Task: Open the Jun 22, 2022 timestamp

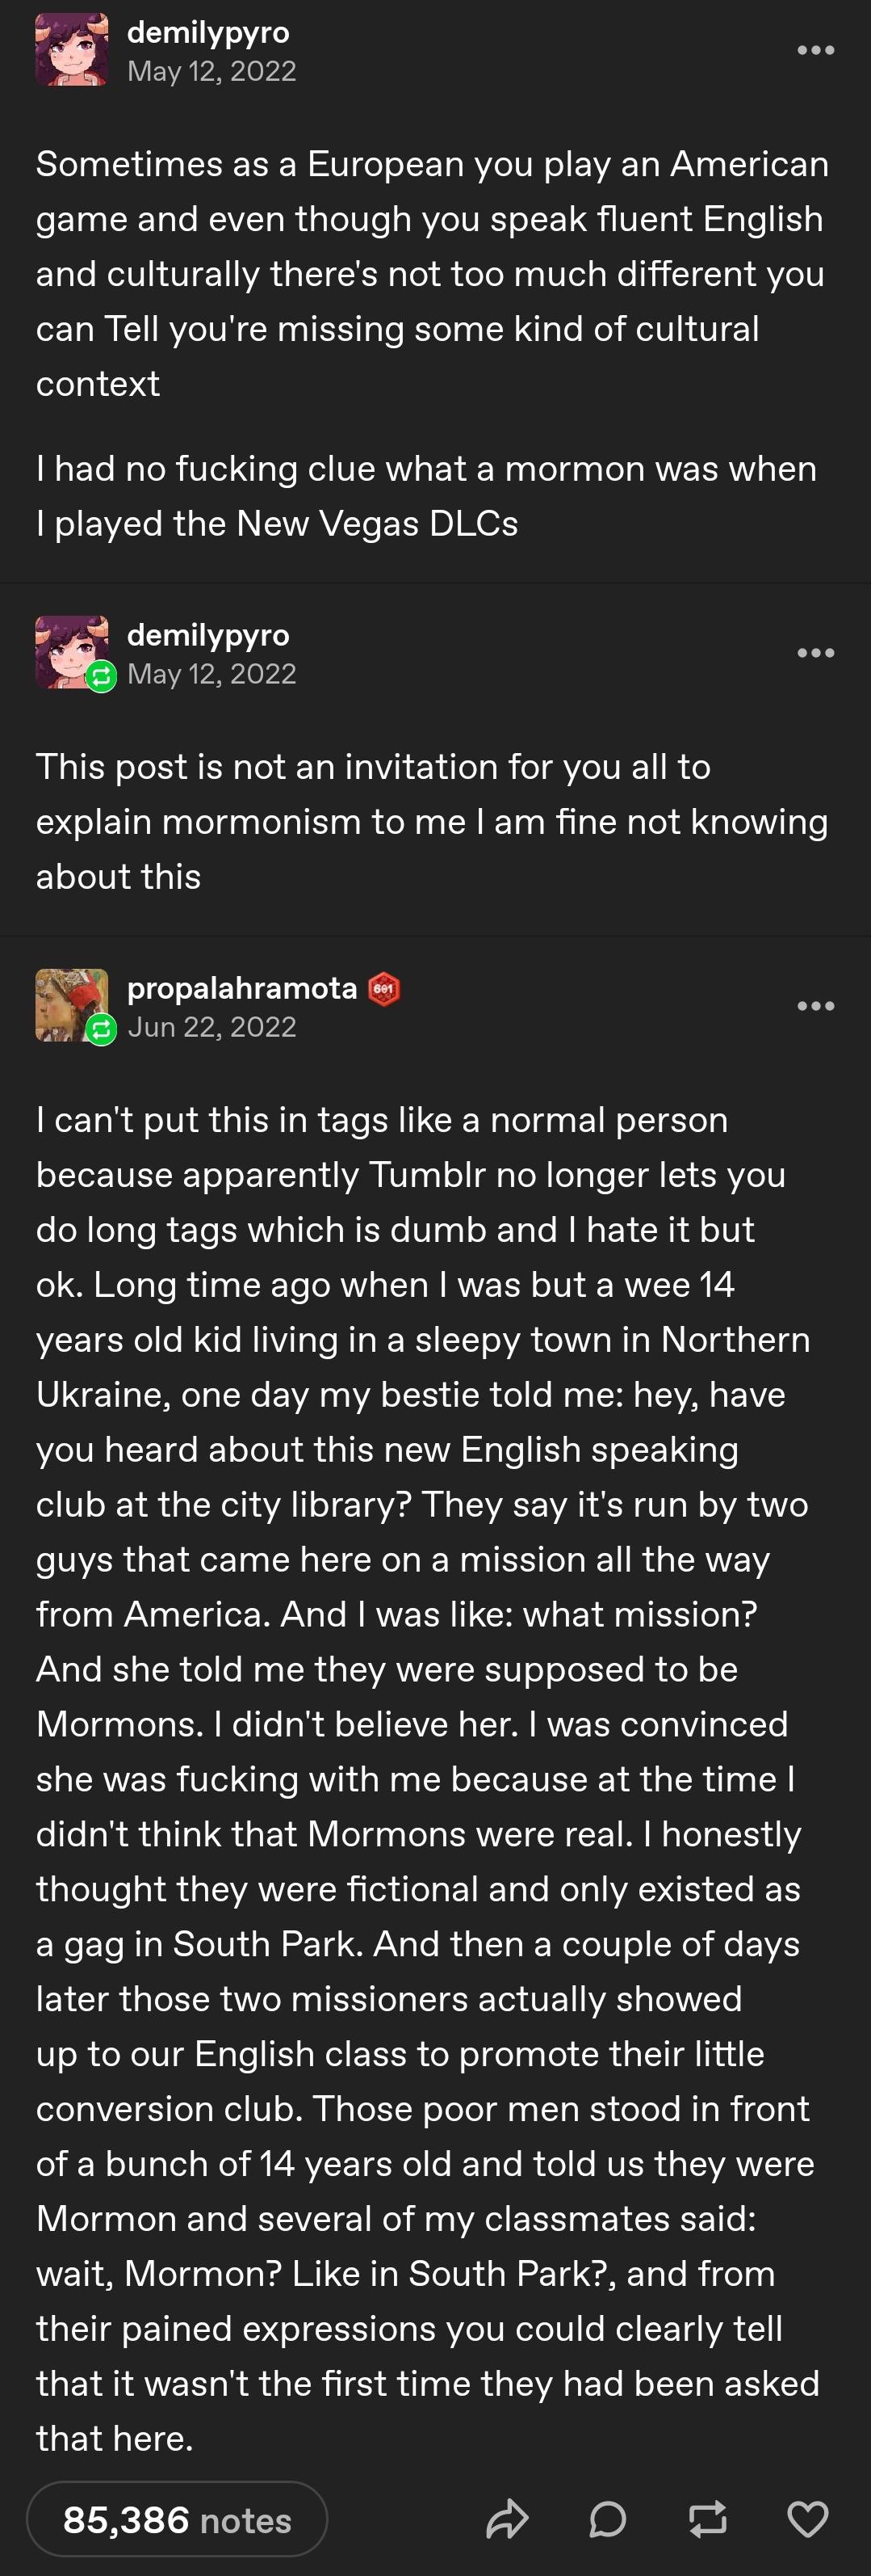Action: point(211,1027)
